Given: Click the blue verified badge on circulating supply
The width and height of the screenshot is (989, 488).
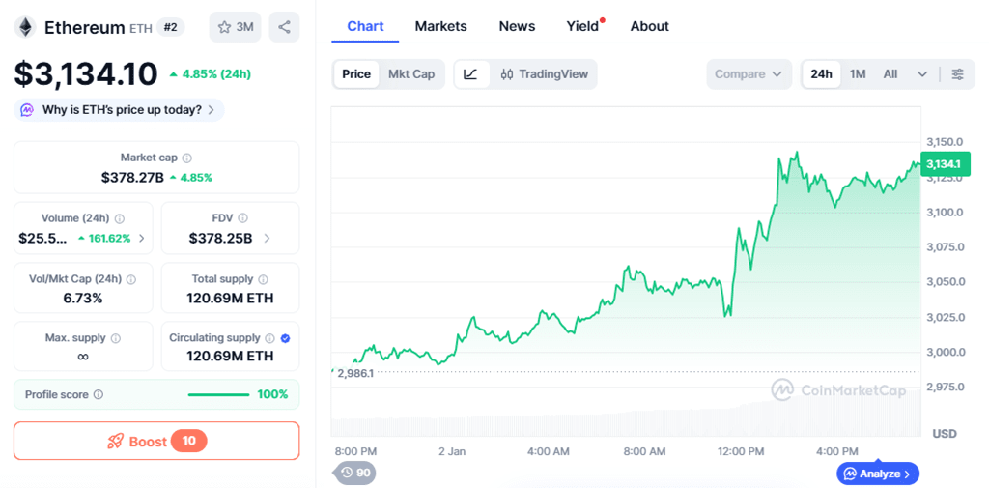Looking at the screenshot, I should click(285, 338).
